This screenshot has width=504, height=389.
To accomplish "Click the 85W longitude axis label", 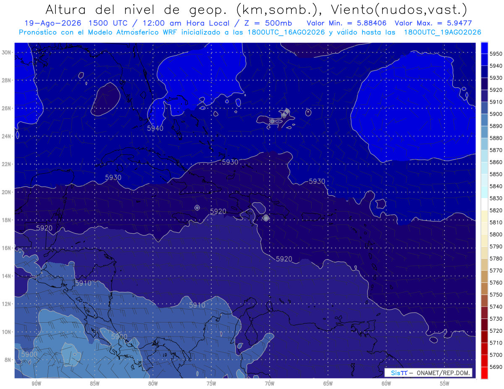I will pos(94,384).
